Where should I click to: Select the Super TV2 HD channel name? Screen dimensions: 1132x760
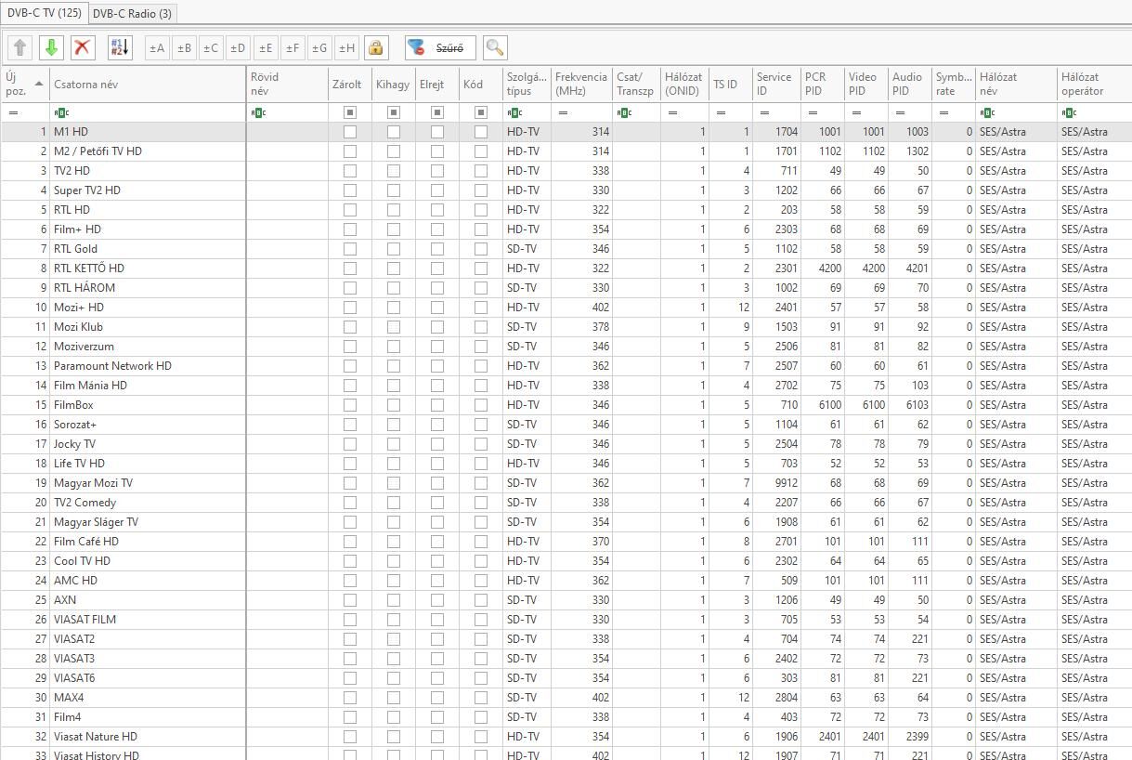click(87, 190)
